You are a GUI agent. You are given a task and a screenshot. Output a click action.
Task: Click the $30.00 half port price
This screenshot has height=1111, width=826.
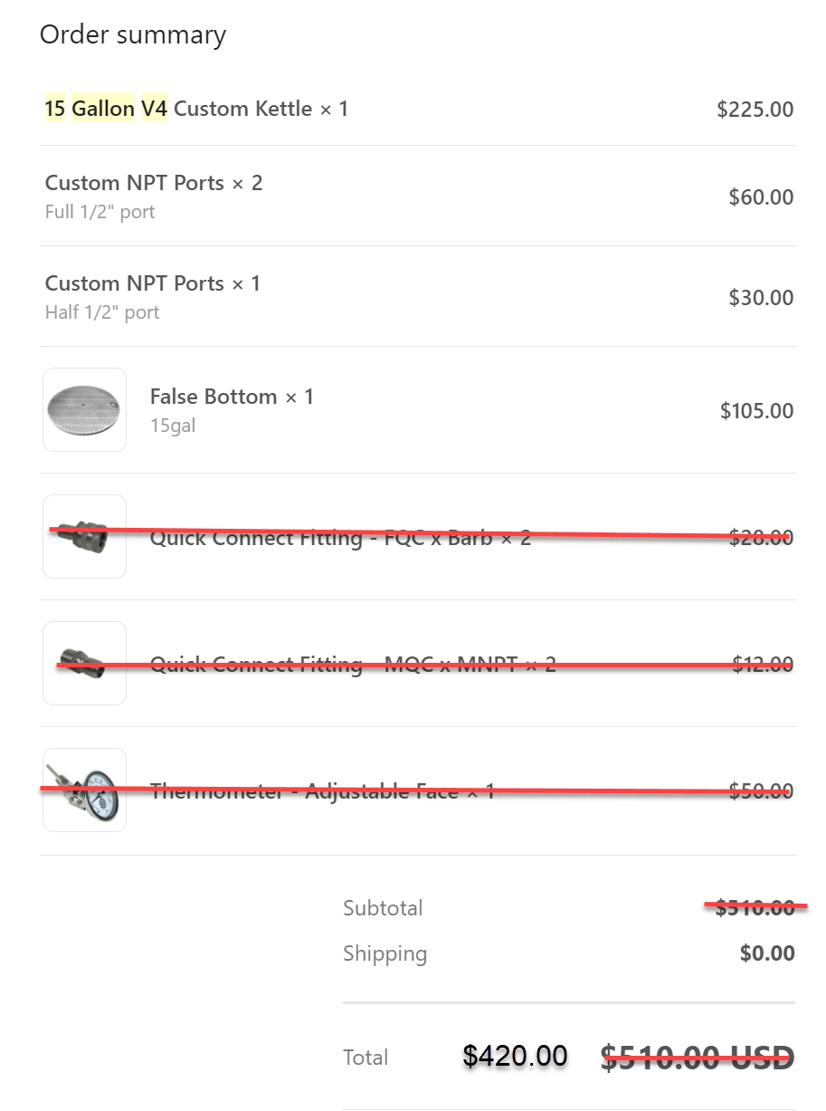pos(761,298)
